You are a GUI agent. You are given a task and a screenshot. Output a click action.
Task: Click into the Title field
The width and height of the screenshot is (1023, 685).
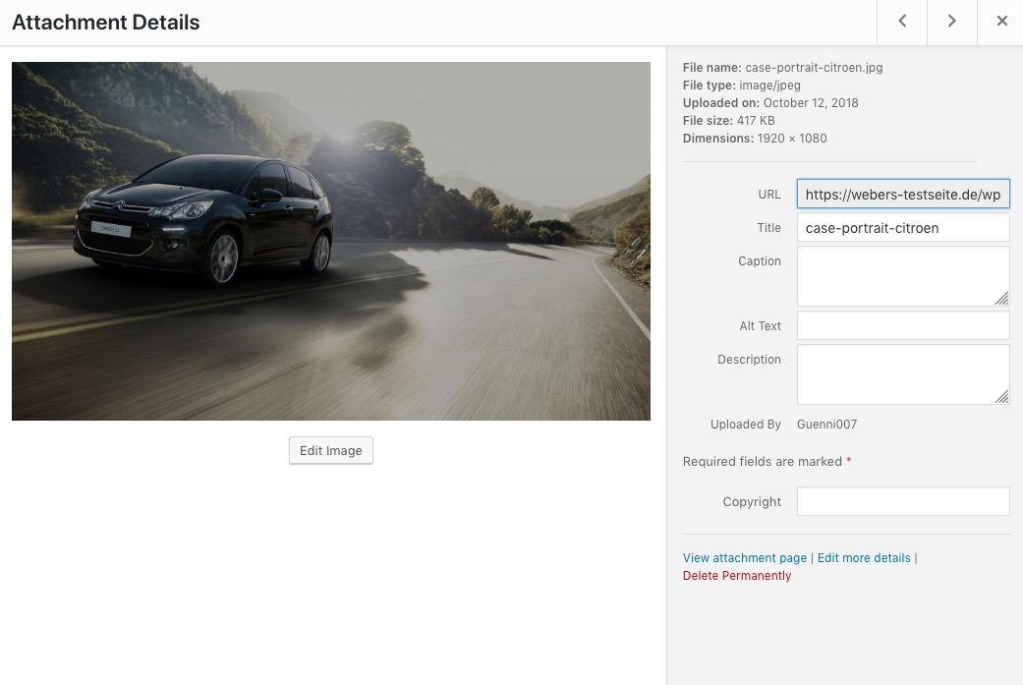(x=903, y=228)
